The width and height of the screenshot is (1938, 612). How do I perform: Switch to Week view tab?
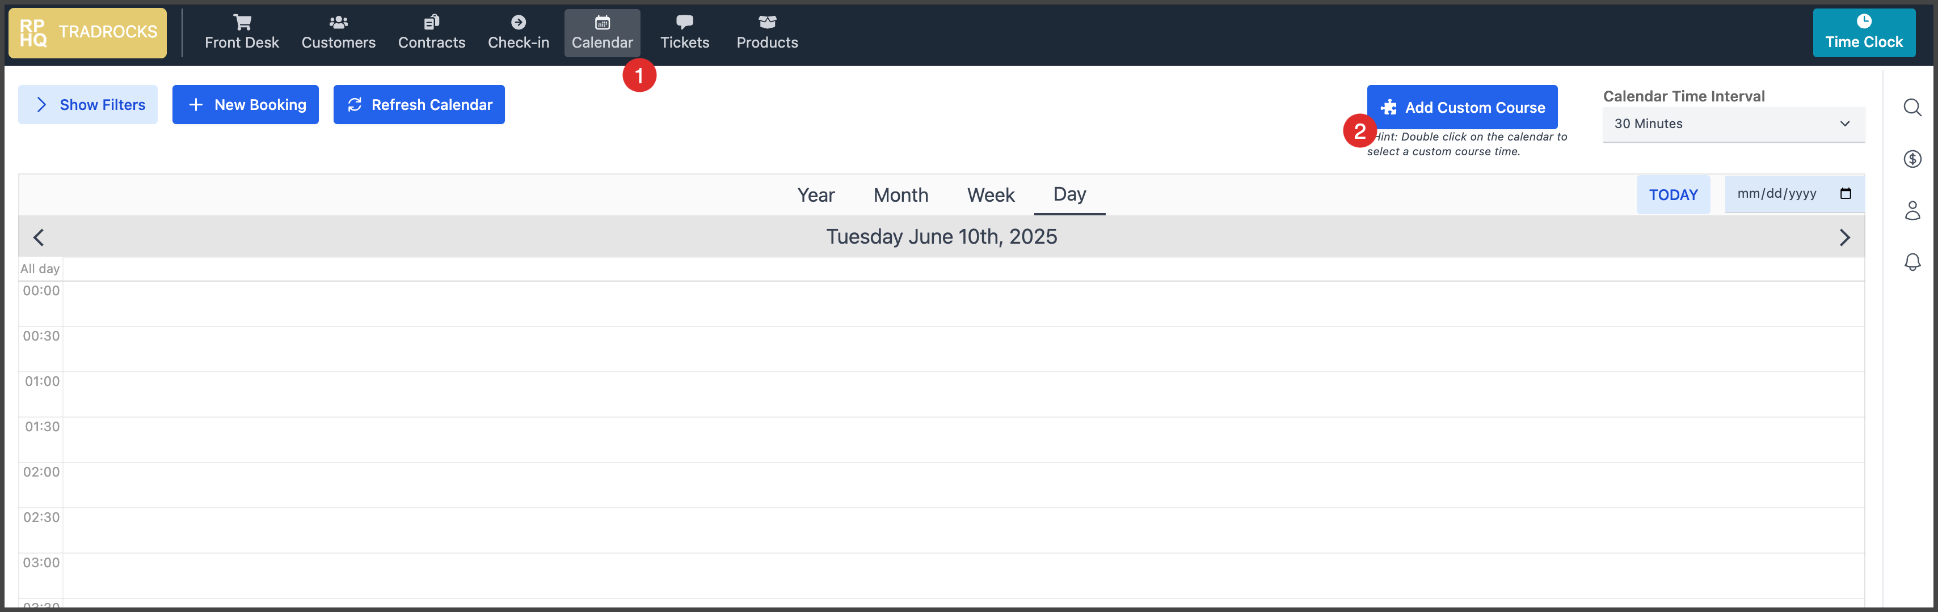point(991,195)
